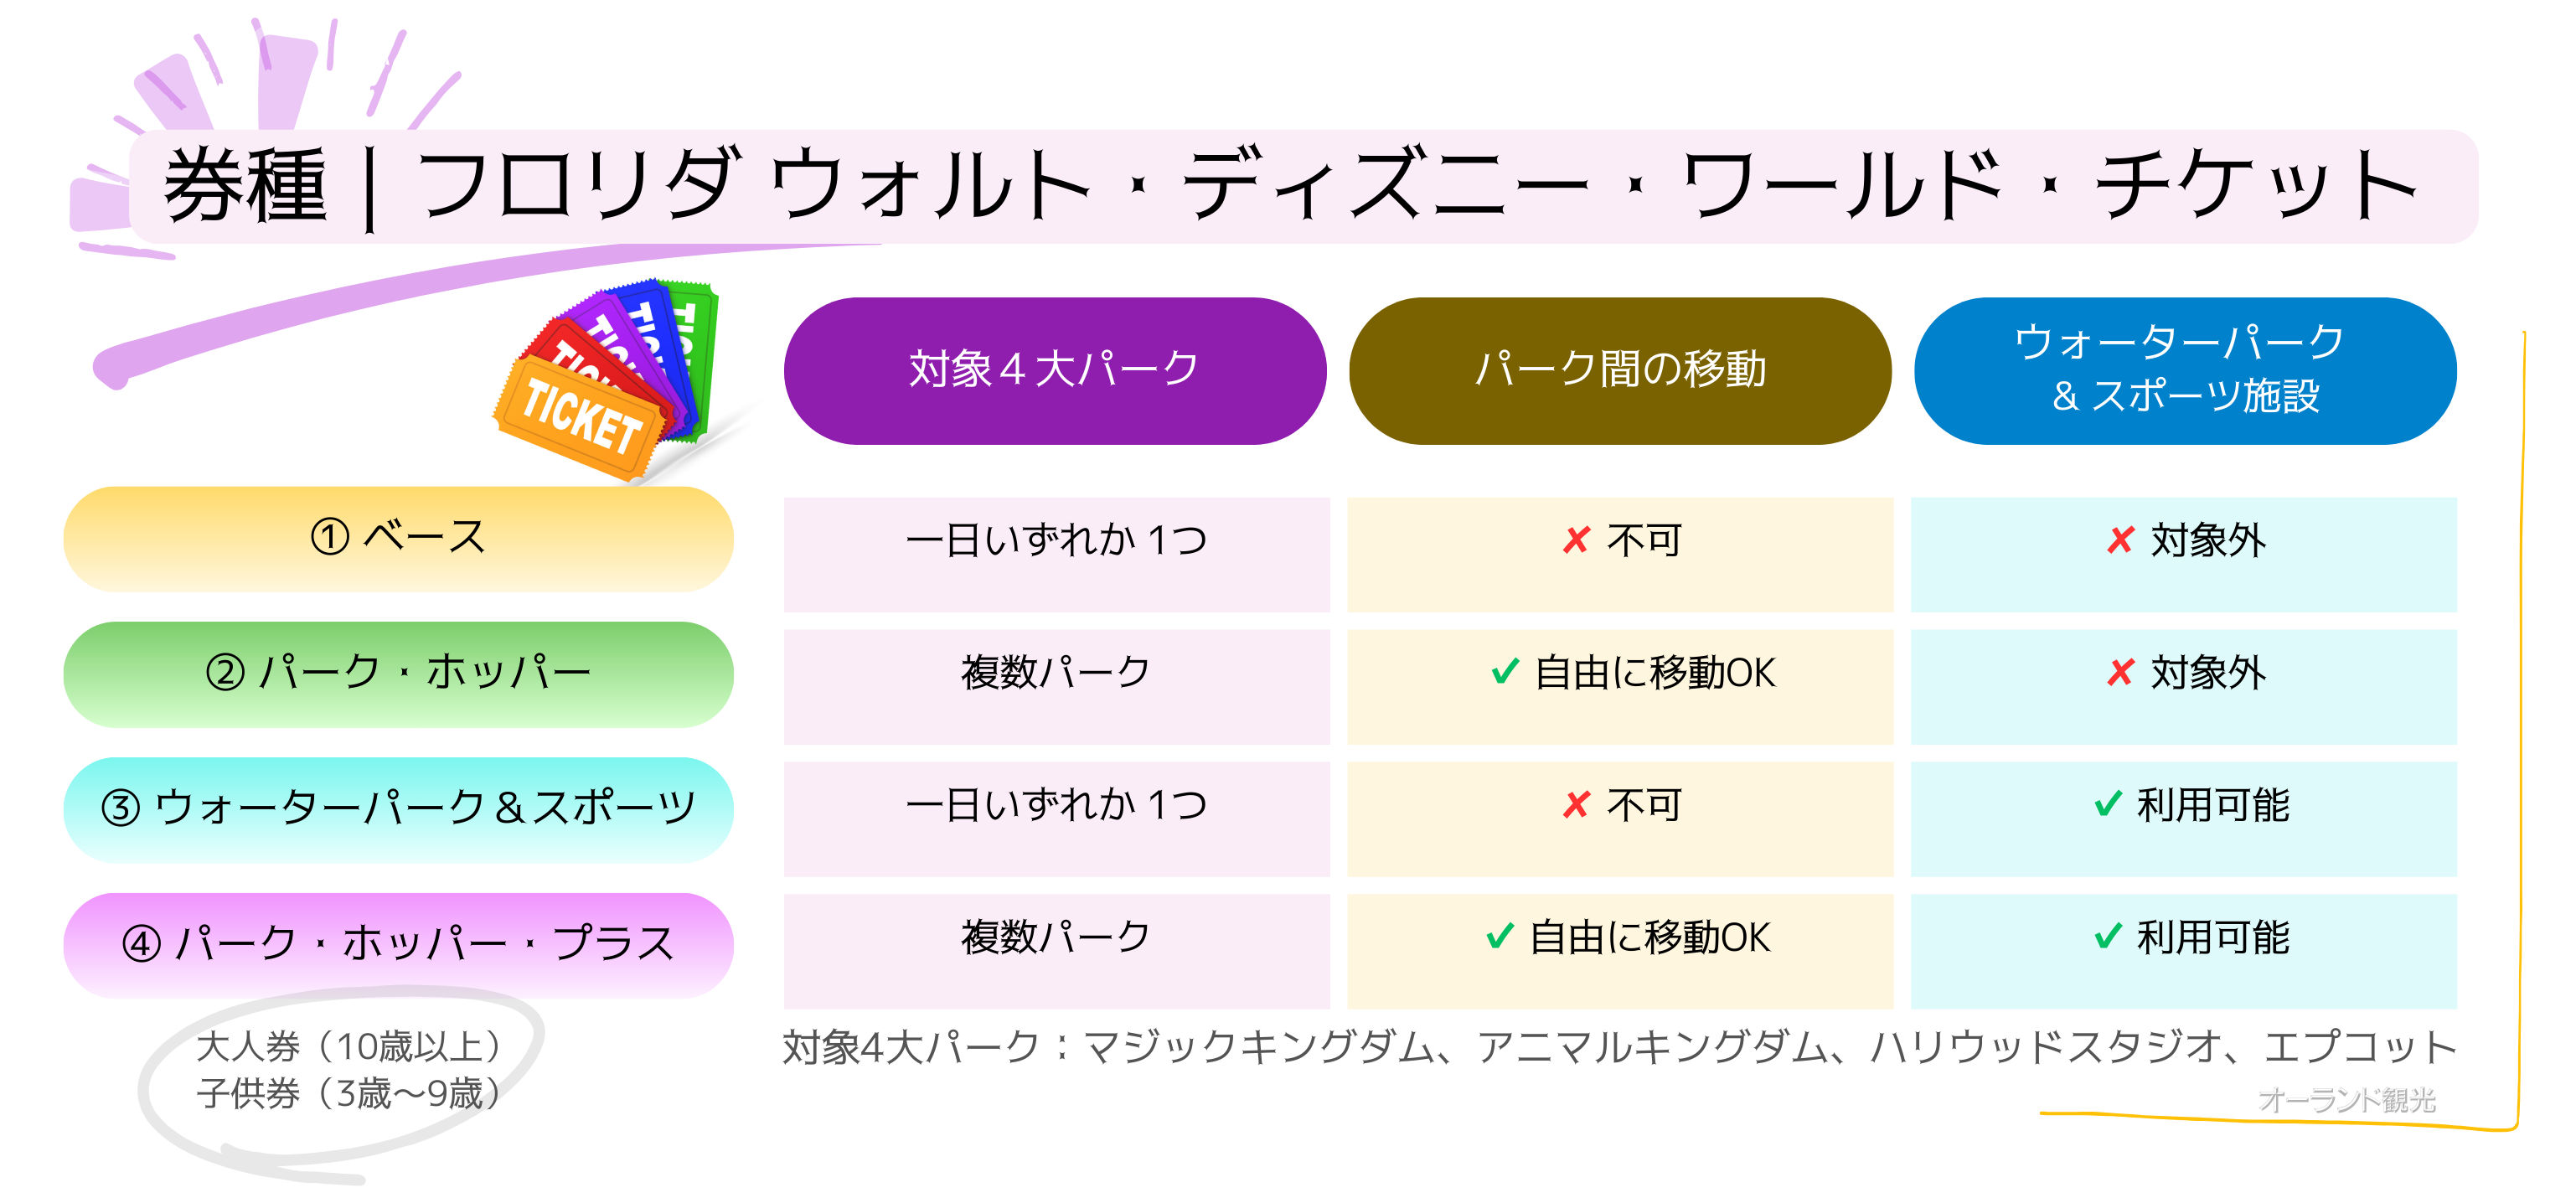Click red X beside 対象外 in パーク・ホッパー row

[2120, 673]
